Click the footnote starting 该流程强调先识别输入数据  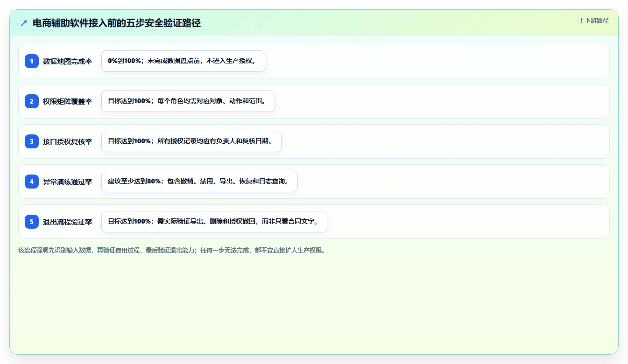(x=171, y=250)
